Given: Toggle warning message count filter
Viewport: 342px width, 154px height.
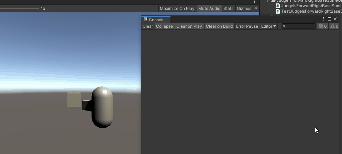Looking at the screenshot, I should [x=334, y=26].
